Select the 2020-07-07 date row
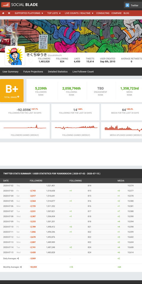This screenshot has width=142, height=284. pyautogui.click(x=71, y=211)
